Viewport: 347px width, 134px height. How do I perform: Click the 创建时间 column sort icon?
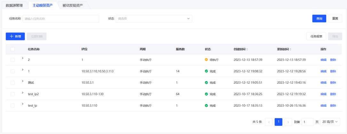tap(247, 49)
